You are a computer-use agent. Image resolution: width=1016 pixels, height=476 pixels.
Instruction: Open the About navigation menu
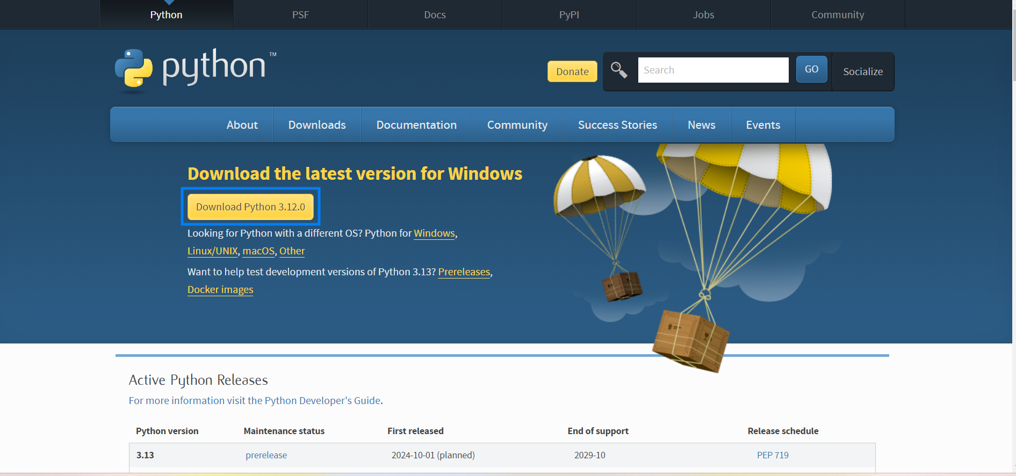pos(242,125)
